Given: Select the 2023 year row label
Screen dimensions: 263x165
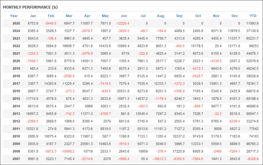Looking at the screenshot, I should pyautogui.click(x=16, y=38).
